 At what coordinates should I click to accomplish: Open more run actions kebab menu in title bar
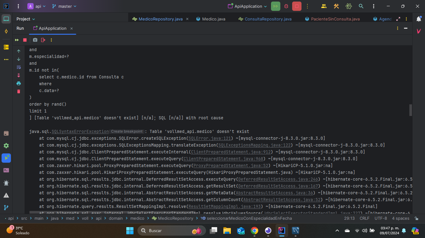click(307, 6)
